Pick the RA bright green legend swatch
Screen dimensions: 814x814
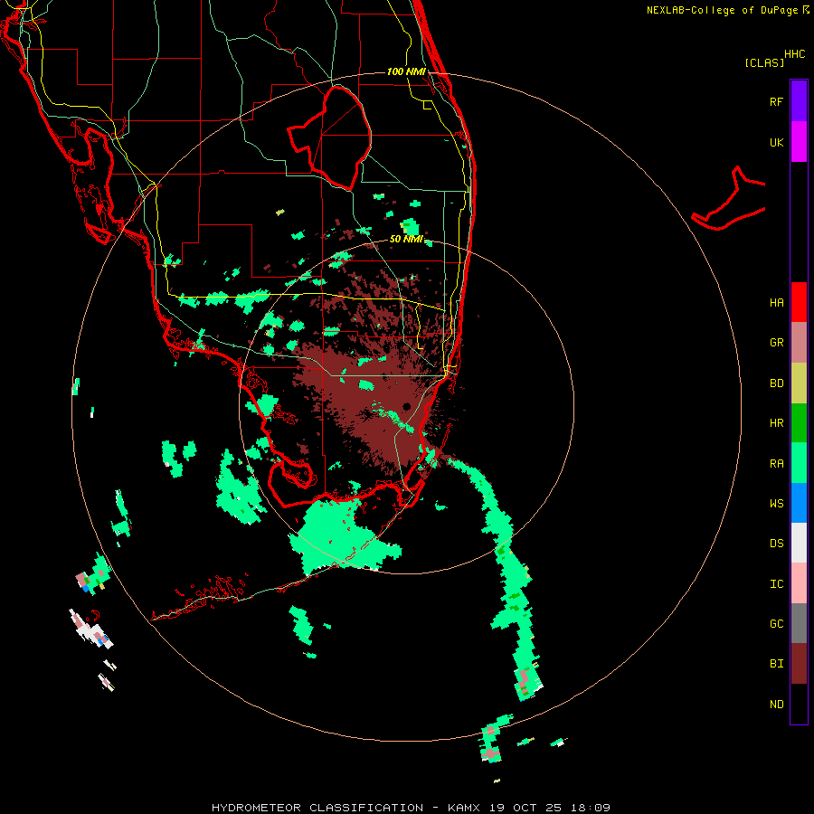point(799,463)
